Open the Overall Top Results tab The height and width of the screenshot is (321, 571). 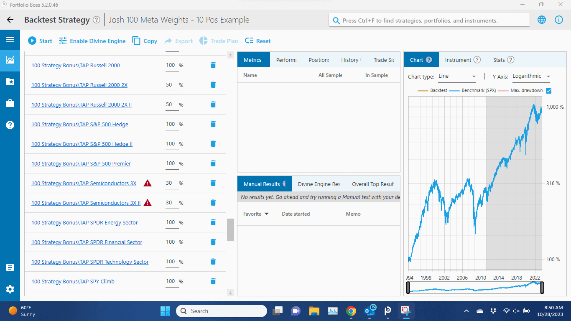point(373,184)
